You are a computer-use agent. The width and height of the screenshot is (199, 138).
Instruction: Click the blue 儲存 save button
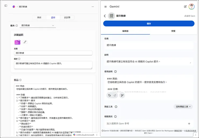point(149,24)
